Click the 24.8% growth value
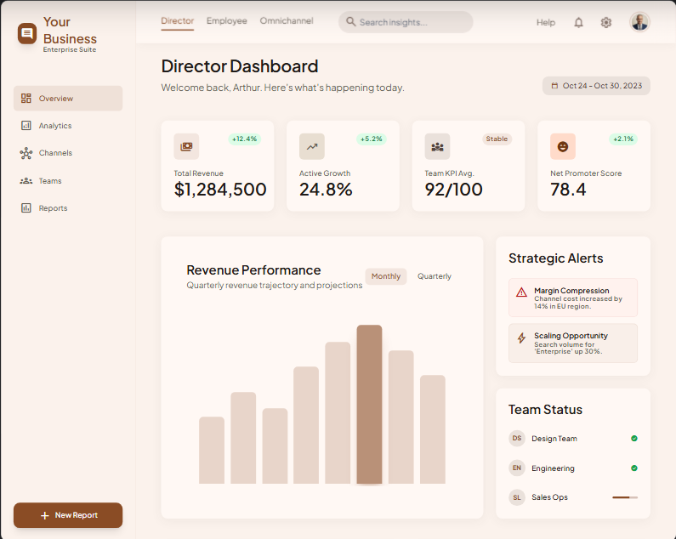The image size is (676, 539). (326, 190)
